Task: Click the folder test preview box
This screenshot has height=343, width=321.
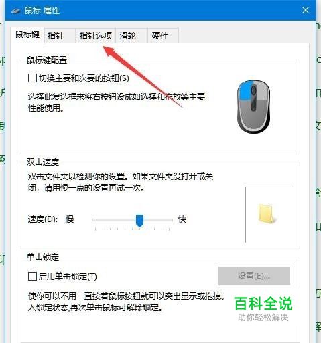Action: [x=267, y=215]
